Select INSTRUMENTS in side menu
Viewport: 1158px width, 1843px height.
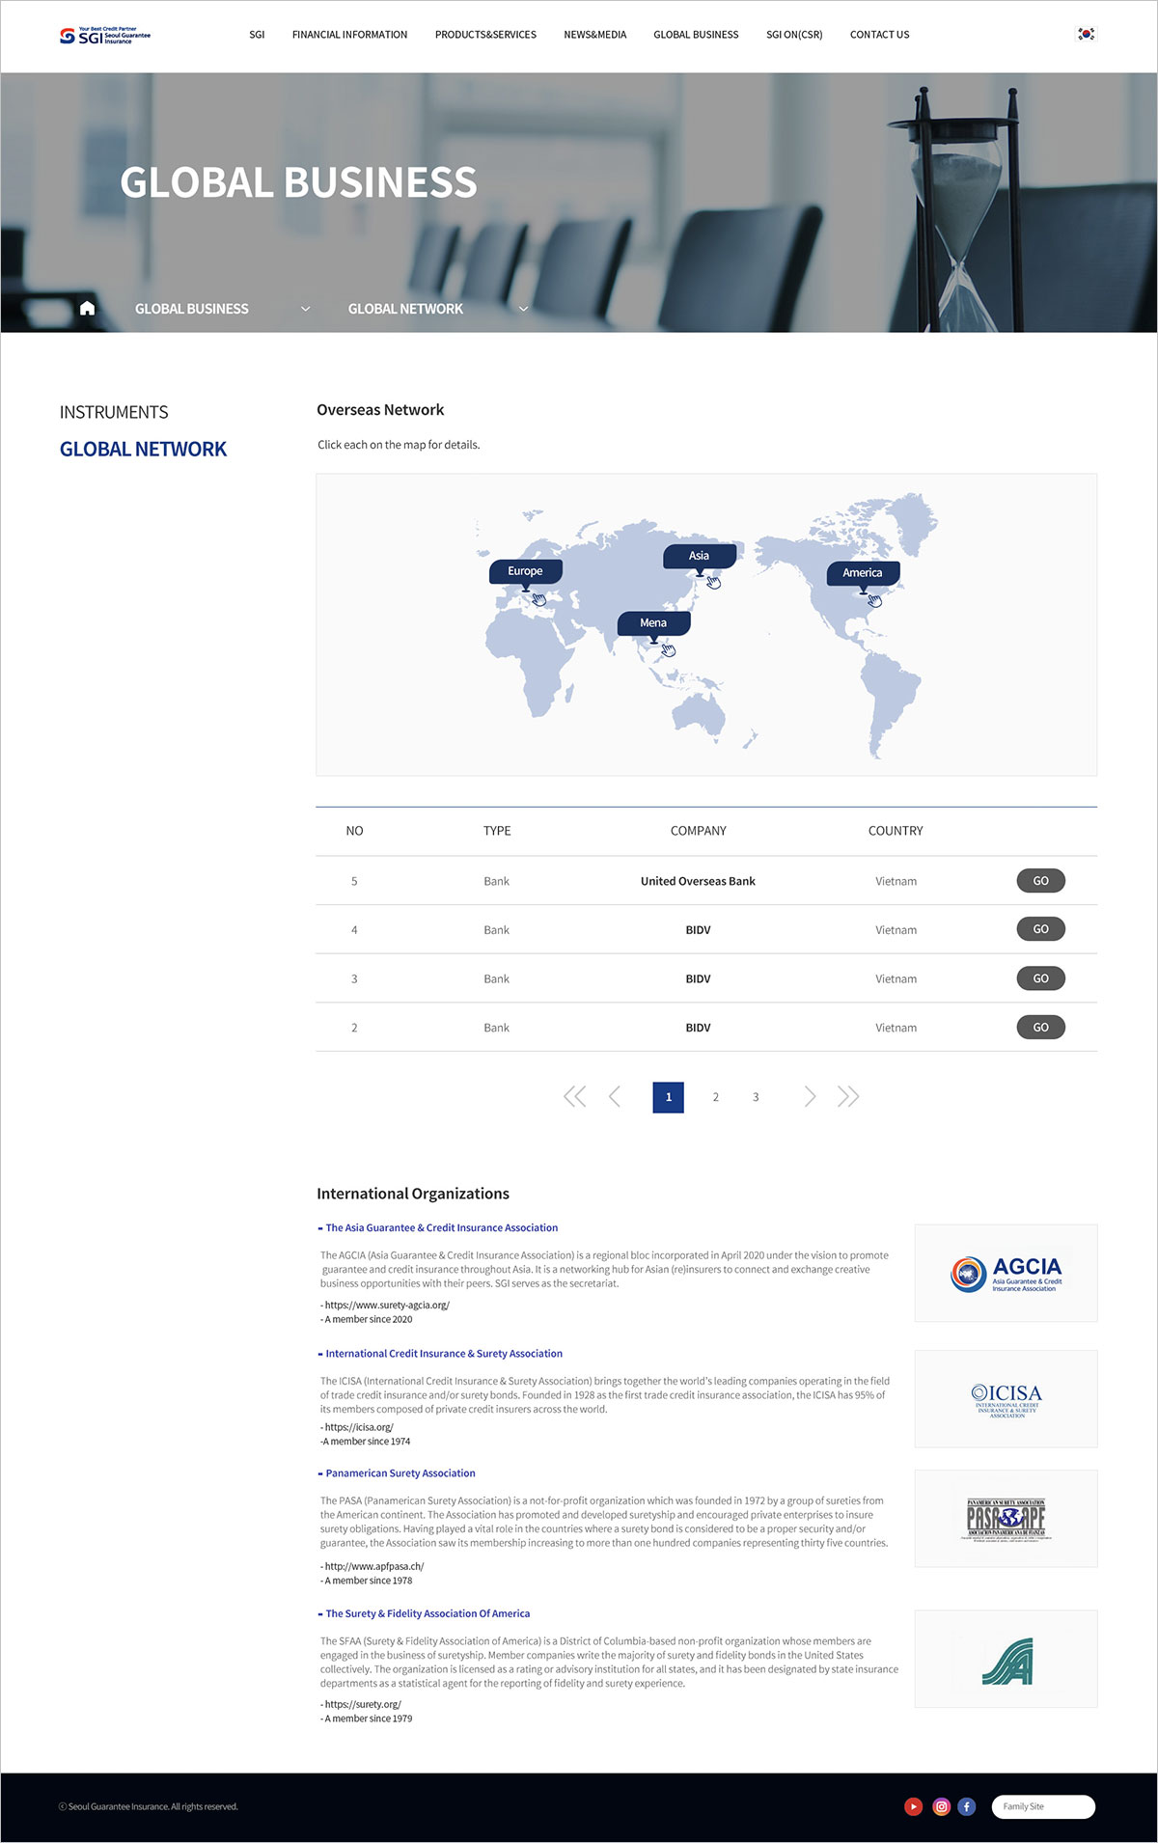pyautogui.click(x=114, y=412)
